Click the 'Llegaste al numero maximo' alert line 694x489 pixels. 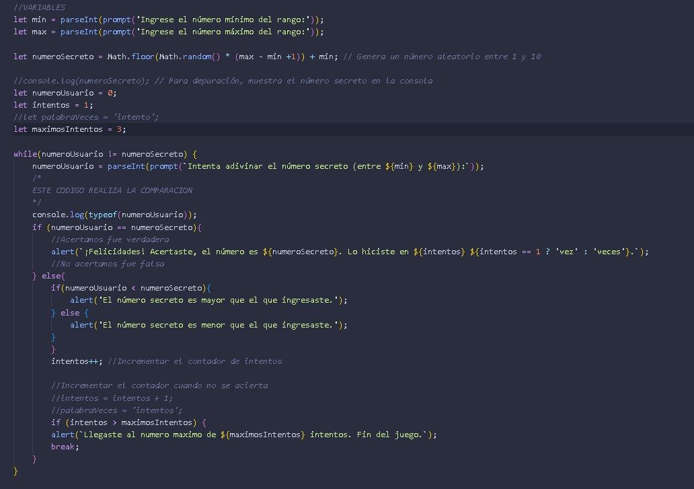tap(244, 435)
